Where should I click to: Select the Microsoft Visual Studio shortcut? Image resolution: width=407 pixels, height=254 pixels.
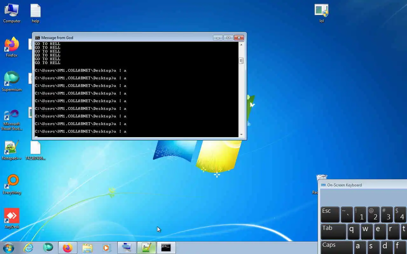point(12,120)
